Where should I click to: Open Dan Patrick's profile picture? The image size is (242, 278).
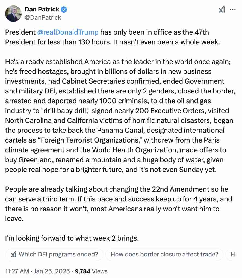pos(13,13)
